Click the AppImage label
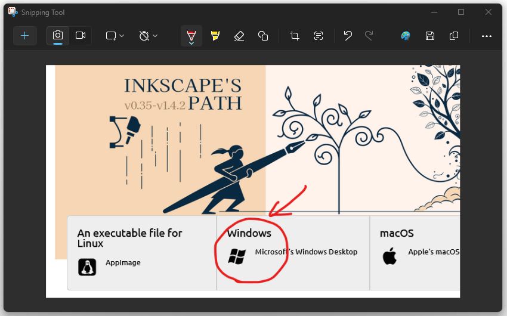507x316 pixels. (123, 263)
